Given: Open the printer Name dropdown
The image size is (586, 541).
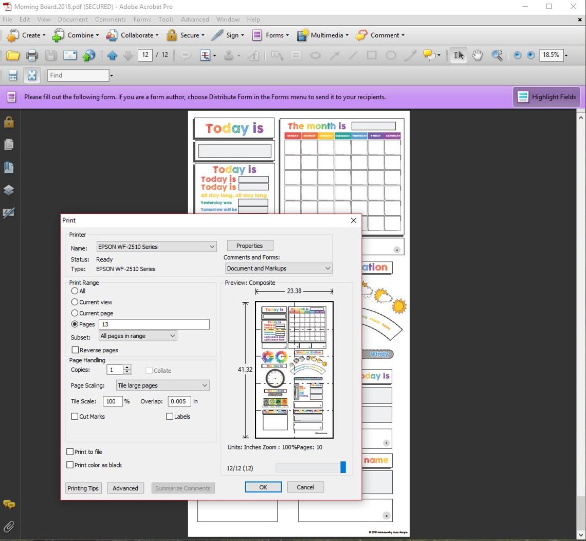Looking at the screenshot, I should (157, 246).
